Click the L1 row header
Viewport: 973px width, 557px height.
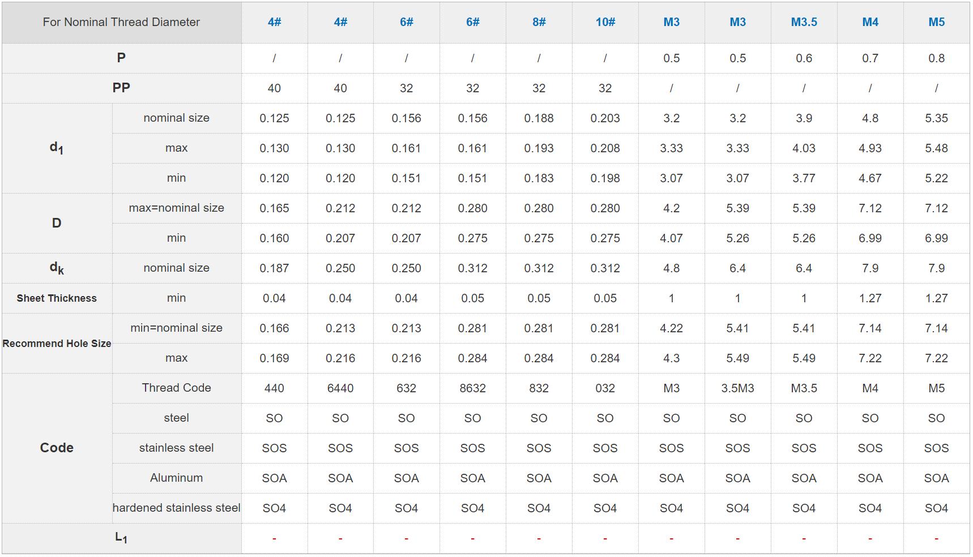pyautogui.click(x=121, y=538)
